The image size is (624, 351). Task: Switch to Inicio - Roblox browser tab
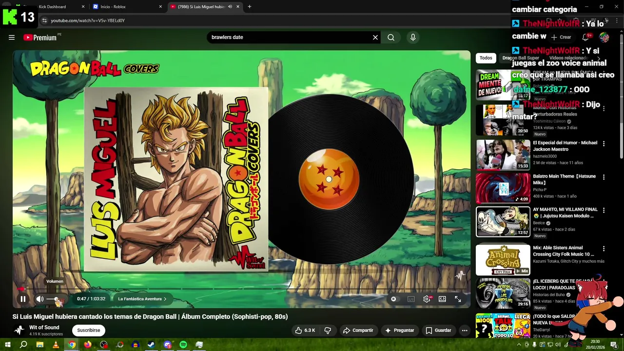(x=128, y=7)
